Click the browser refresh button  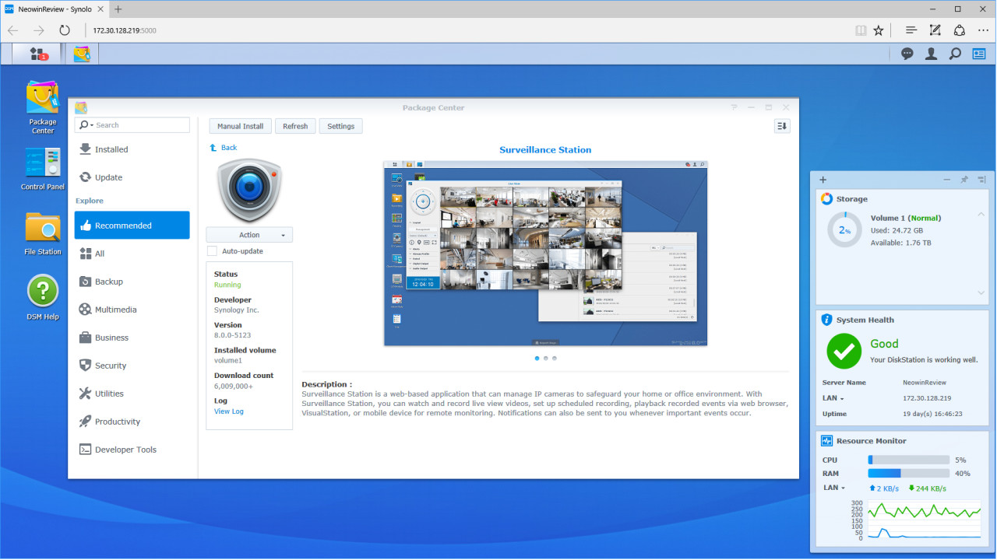pos(65,30)
